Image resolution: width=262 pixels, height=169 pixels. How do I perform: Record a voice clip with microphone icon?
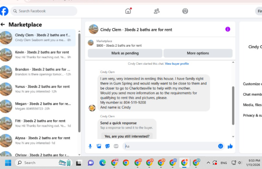90,146
